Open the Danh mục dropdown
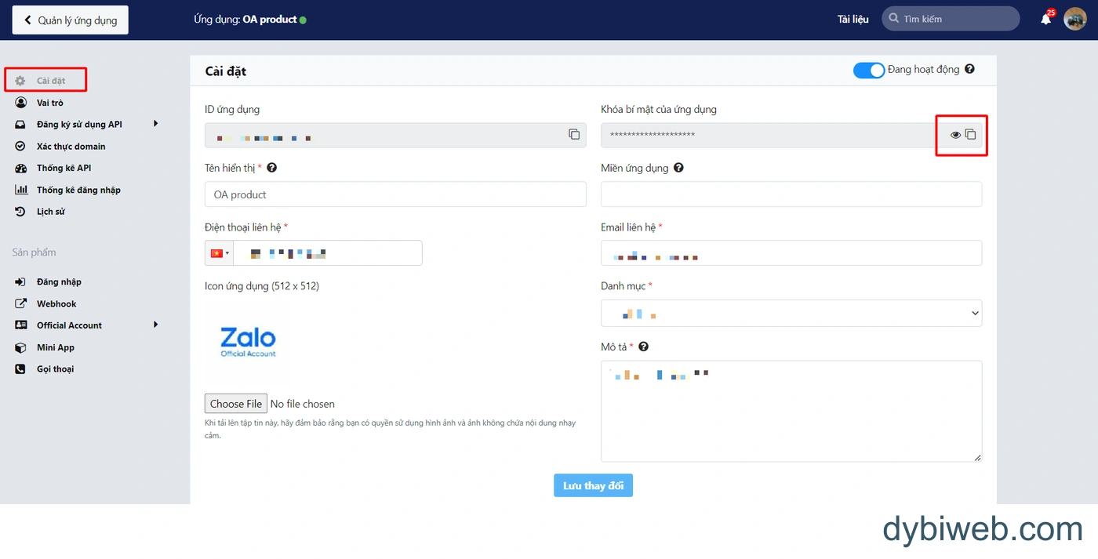This screenshot has height=559, width=1098. pyautogui.click(x=791, y=313)
